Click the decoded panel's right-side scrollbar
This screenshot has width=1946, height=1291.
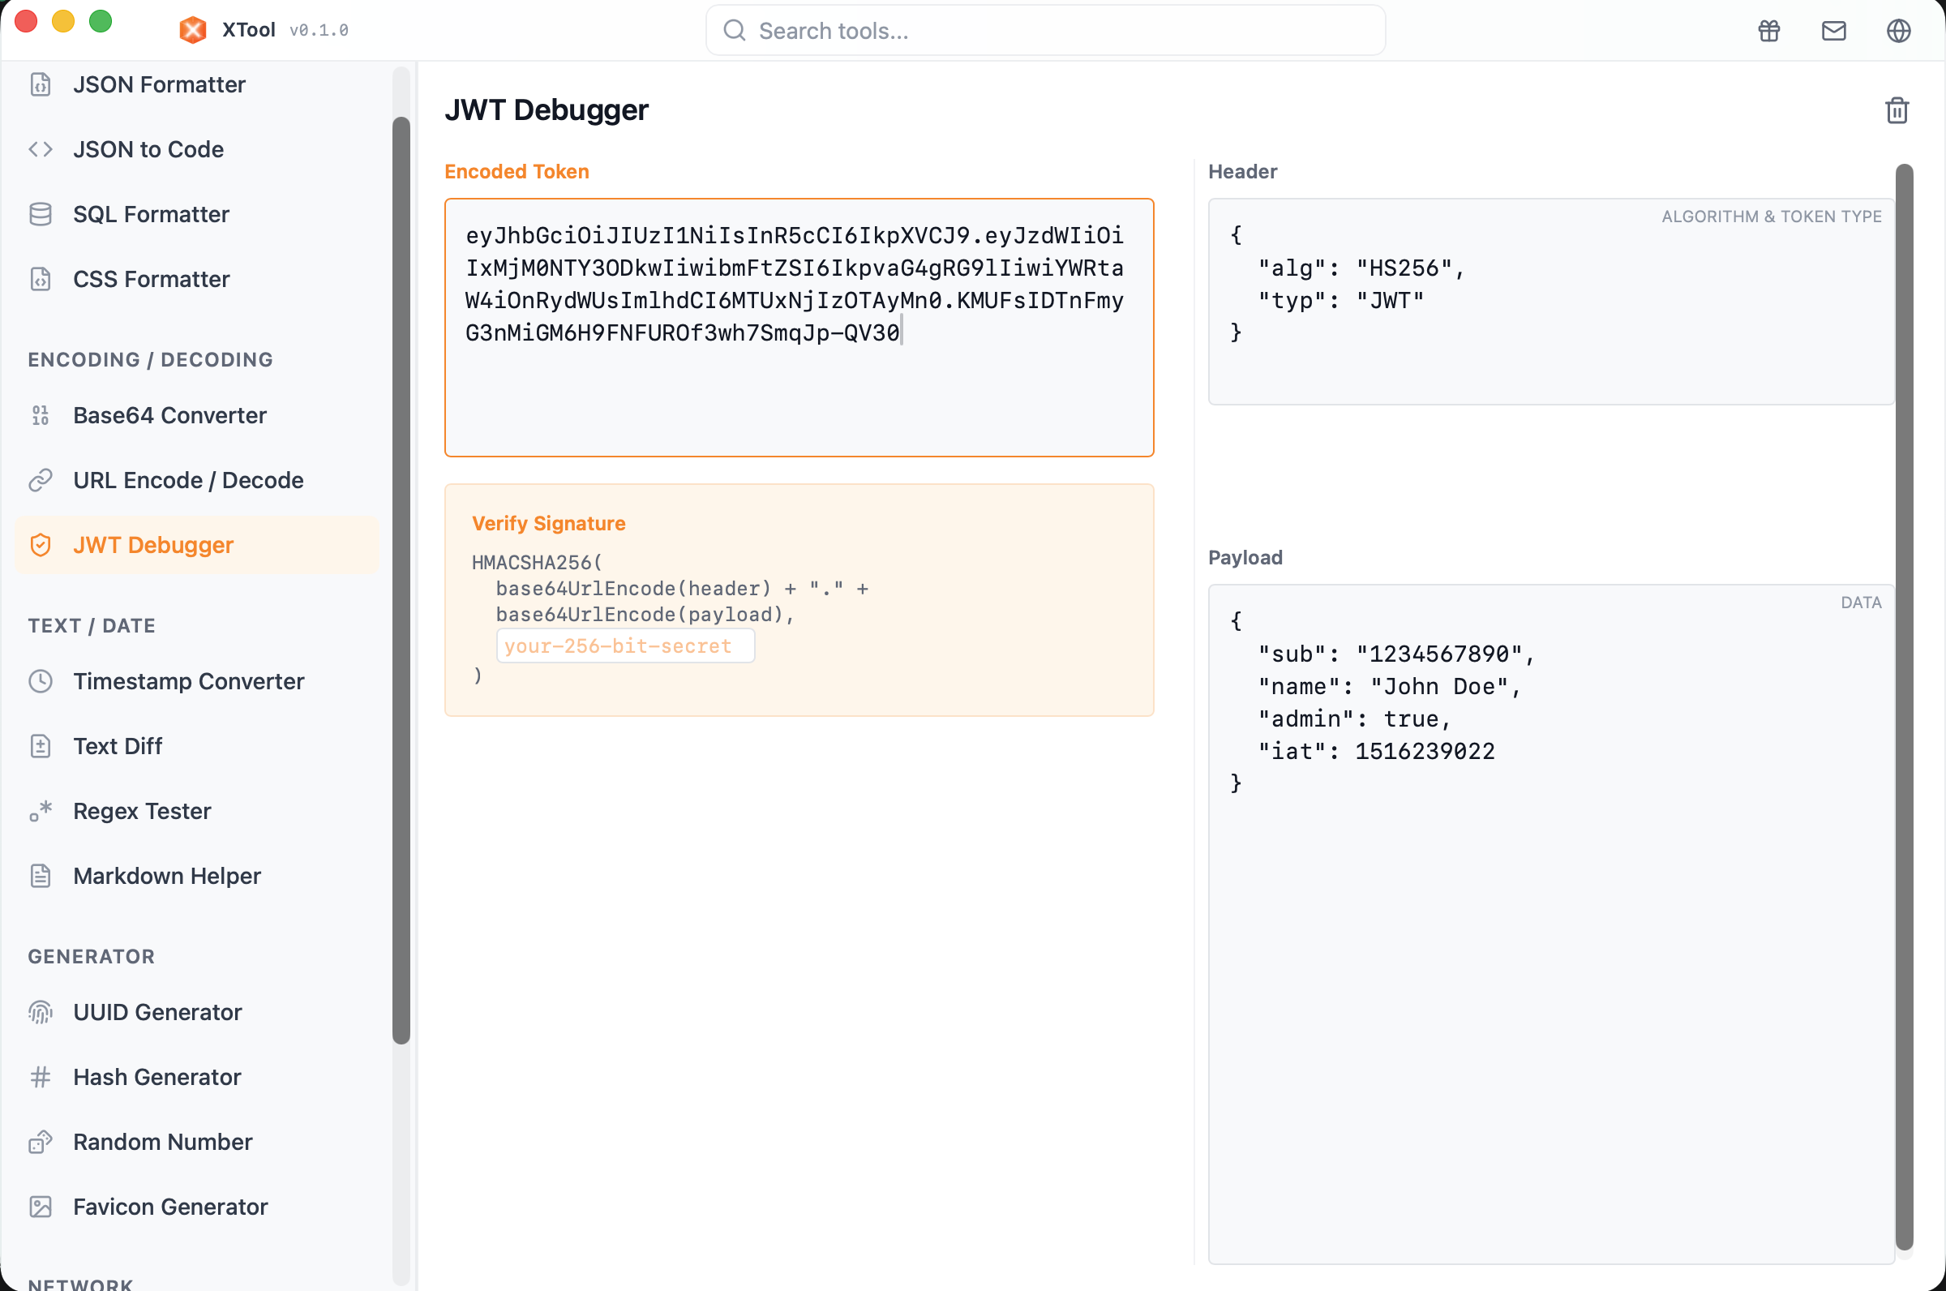pos(1903,708)
